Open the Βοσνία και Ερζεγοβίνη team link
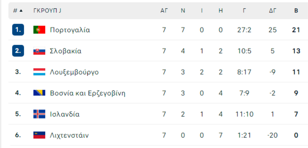 [87, 93]
